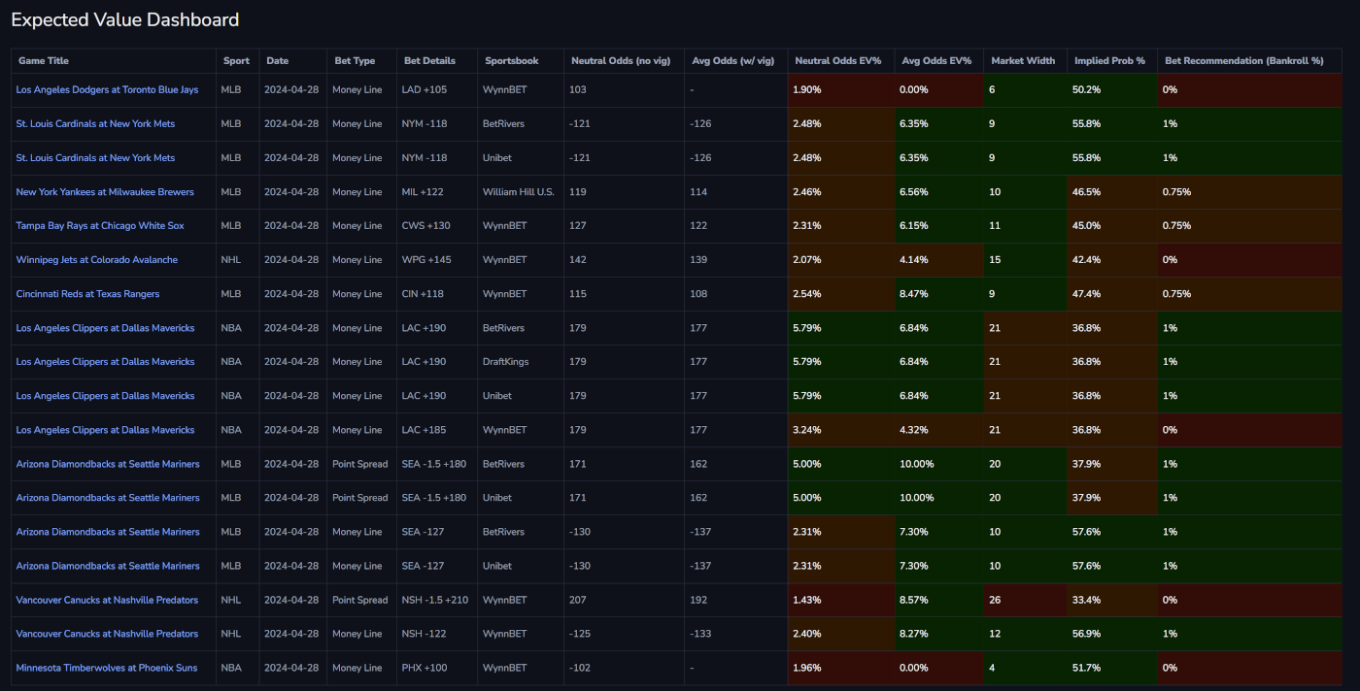Sort by Implied Prob % column header
Viewport: 1360px width, 691px height.
[x=1110, y=60]
